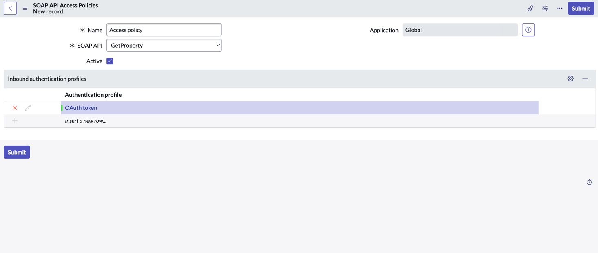Click the Name input field

pyautogui.click(x=164, y=30)
